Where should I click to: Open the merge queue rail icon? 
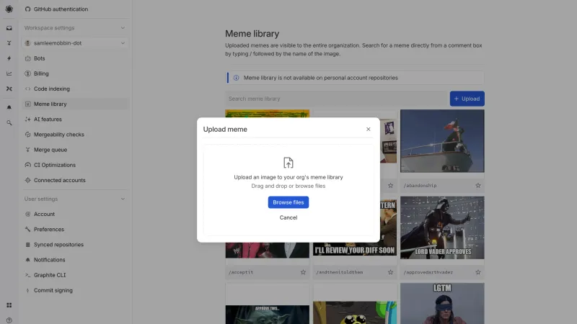9,43
